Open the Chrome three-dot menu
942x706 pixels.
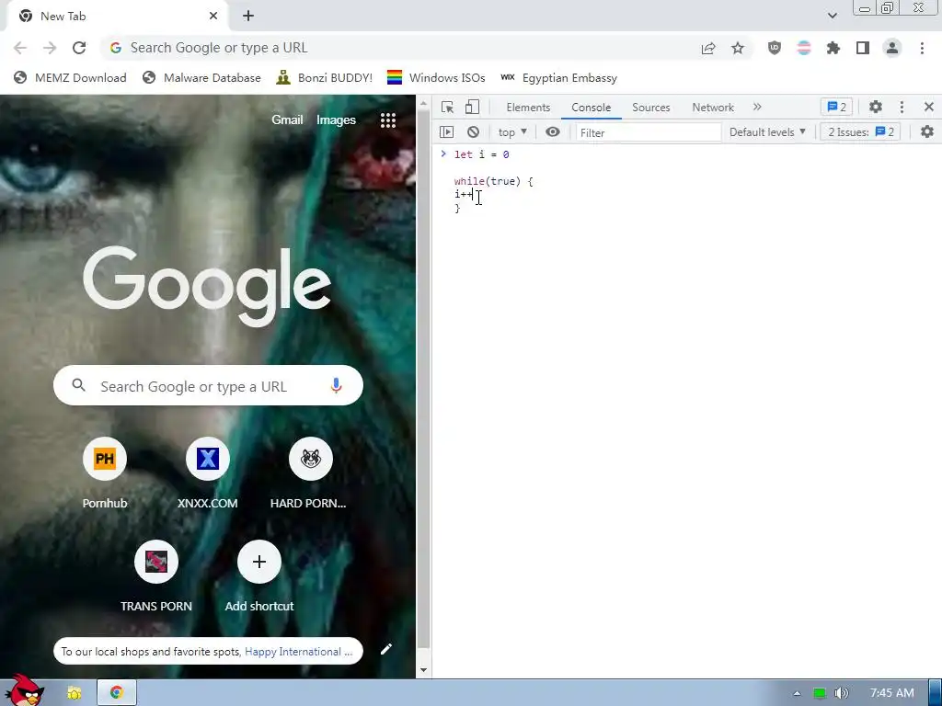(922, 48)
